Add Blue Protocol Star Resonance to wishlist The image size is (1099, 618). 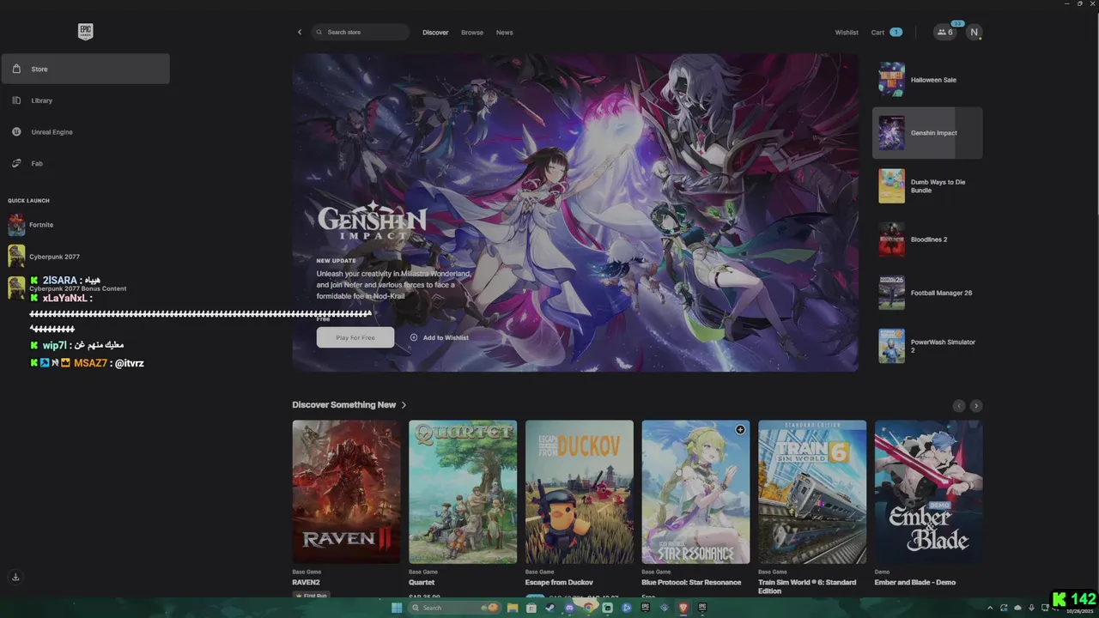(740, 430)
